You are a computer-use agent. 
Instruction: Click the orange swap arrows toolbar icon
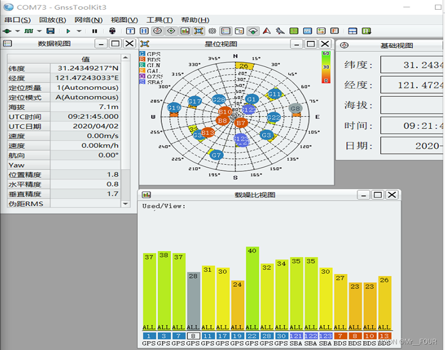pos(321,31)
